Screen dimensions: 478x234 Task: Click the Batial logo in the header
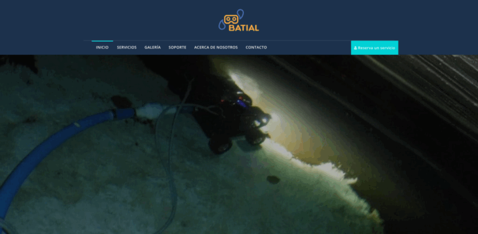click(239, 20)
